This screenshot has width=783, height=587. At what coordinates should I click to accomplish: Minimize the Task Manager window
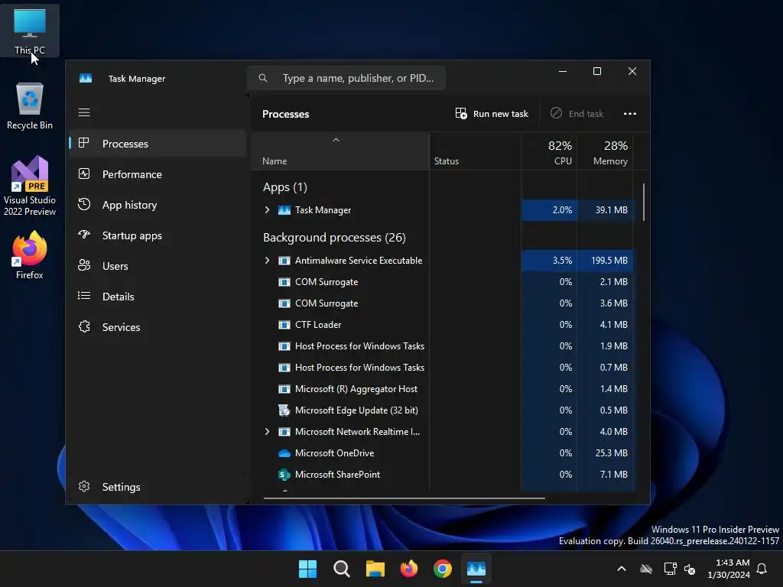tap(563, 71)
